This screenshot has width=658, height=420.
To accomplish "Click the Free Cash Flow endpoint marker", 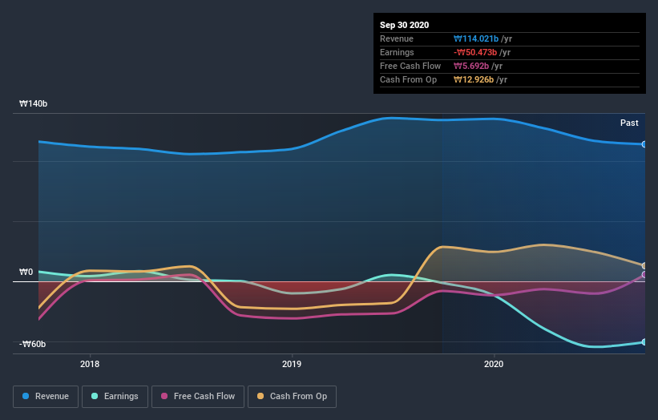I will tap(644, 275).
